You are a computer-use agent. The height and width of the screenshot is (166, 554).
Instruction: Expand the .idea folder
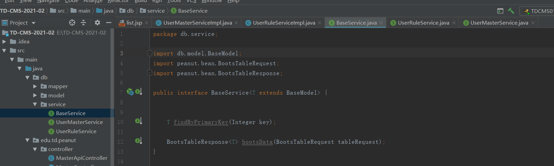[4, 41]
